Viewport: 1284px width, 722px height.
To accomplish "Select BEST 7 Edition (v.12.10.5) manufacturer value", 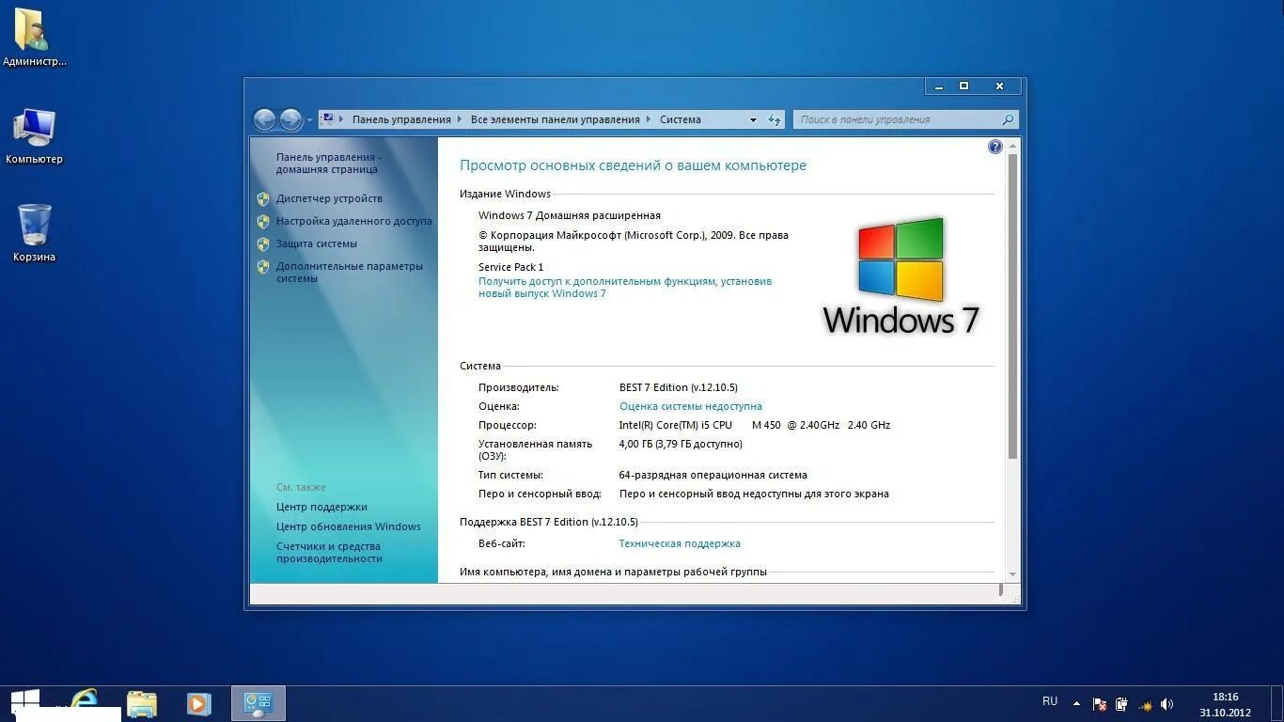I will 678,387.
